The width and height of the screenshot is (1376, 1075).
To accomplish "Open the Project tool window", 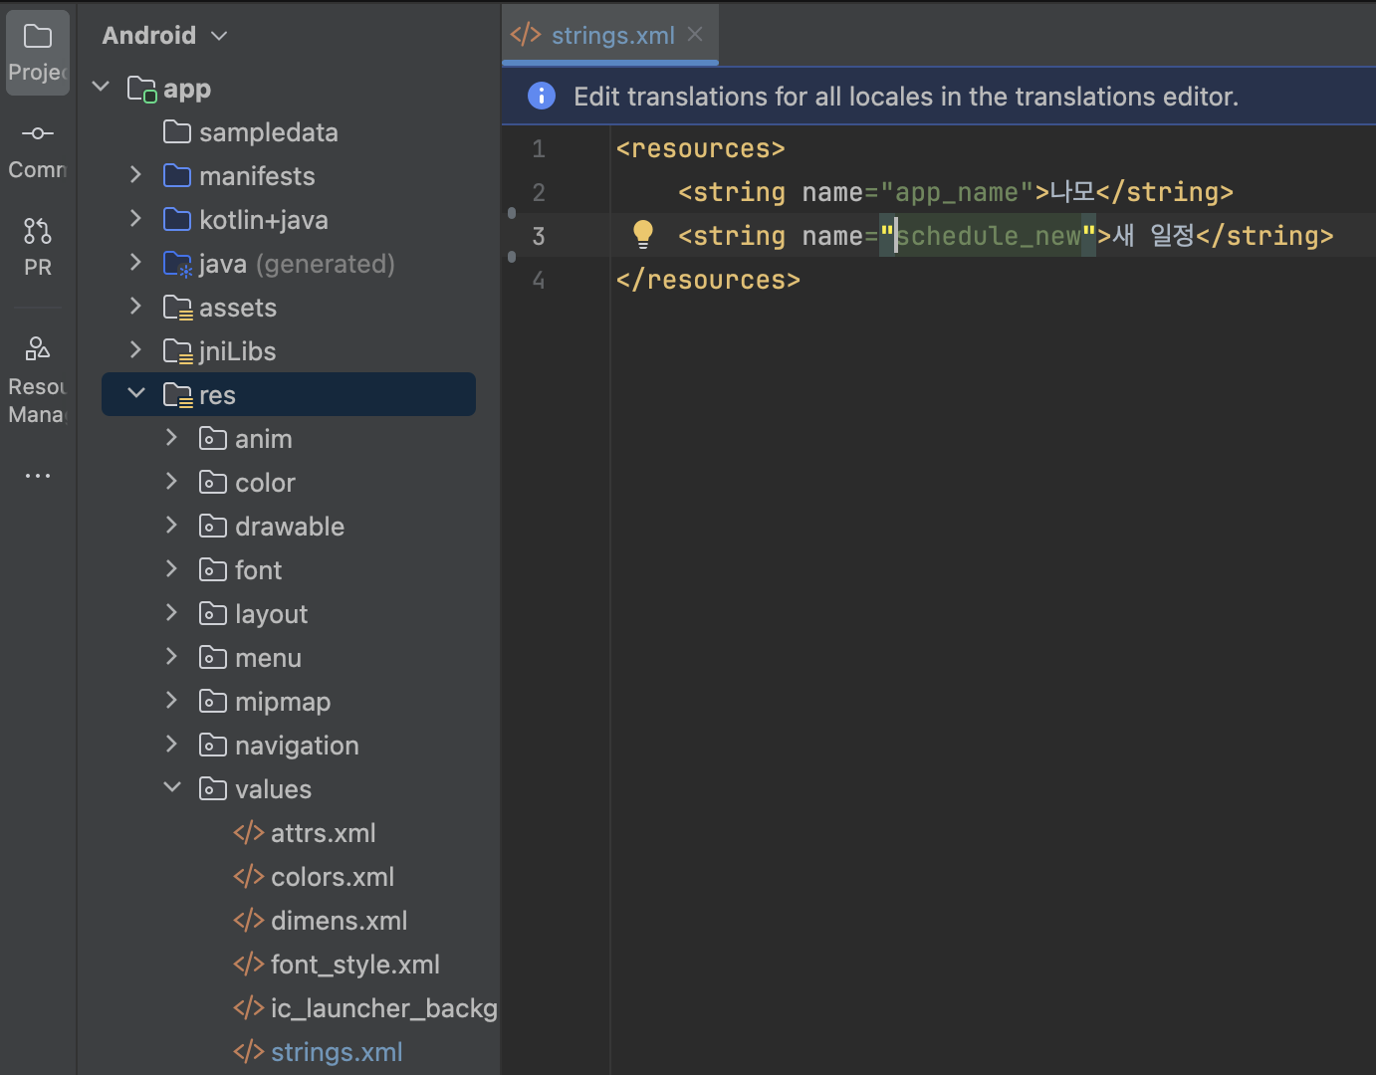I will 38,53.
